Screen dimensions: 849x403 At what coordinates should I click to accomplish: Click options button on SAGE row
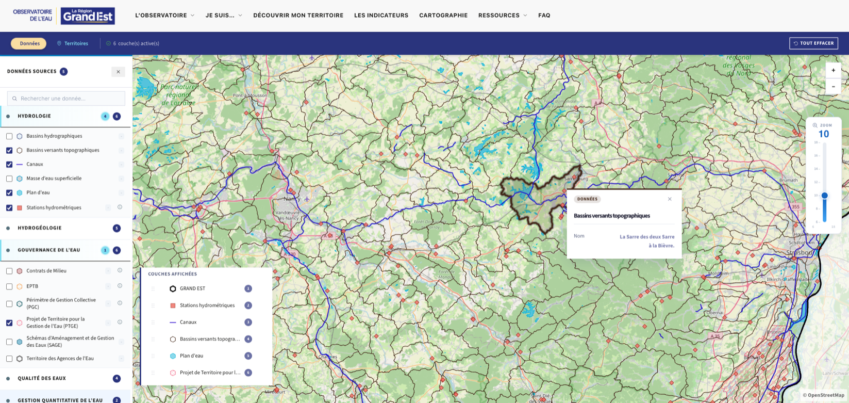pos(121,342)
